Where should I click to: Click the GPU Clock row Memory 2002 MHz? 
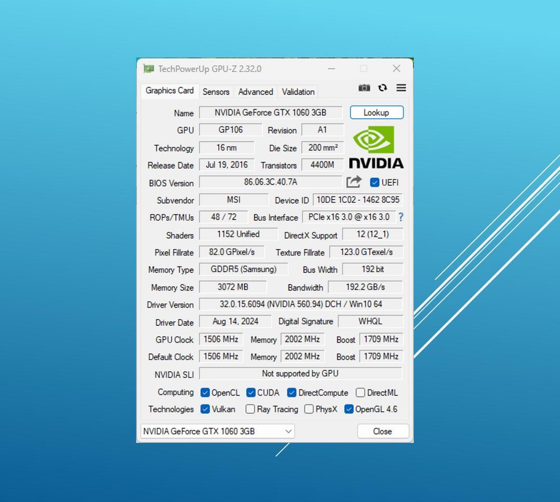(x=302, y=339)
